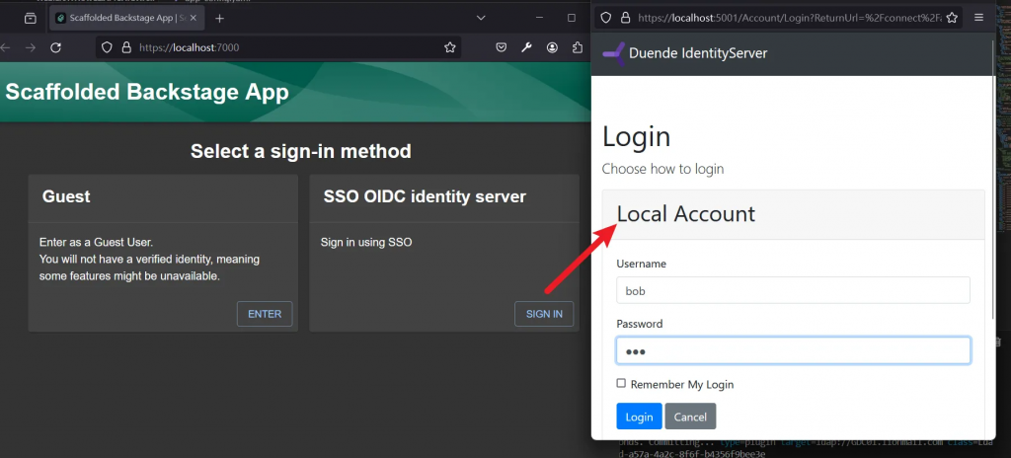
Task: Click the 'Choose how to login' subtitle
Action: pos(662,169)
